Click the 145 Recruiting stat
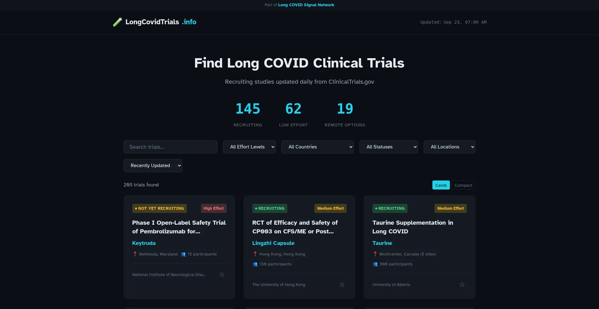 tap(248, 114)
